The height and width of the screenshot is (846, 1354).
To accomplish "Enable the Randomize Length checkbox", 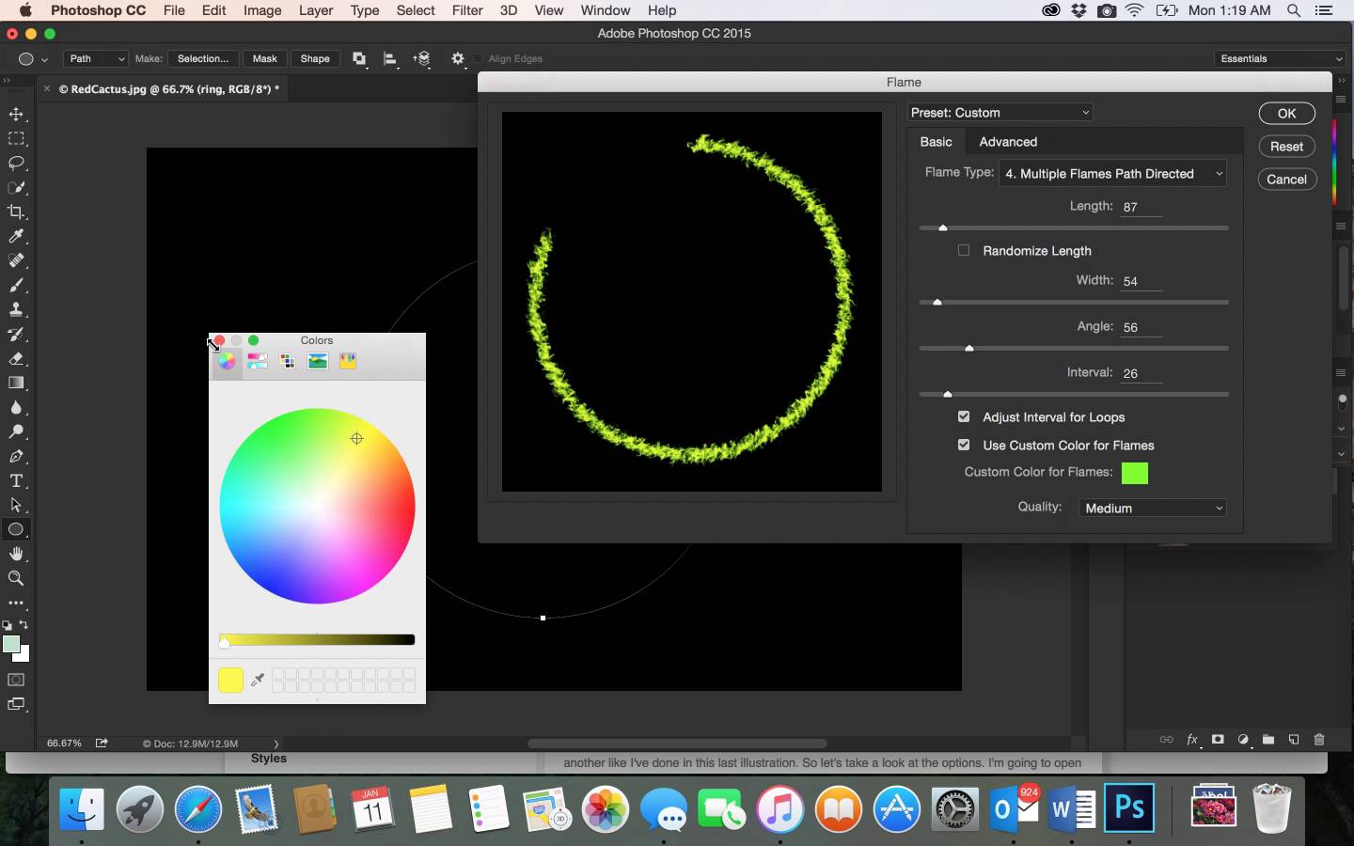I will coord(964,250).
